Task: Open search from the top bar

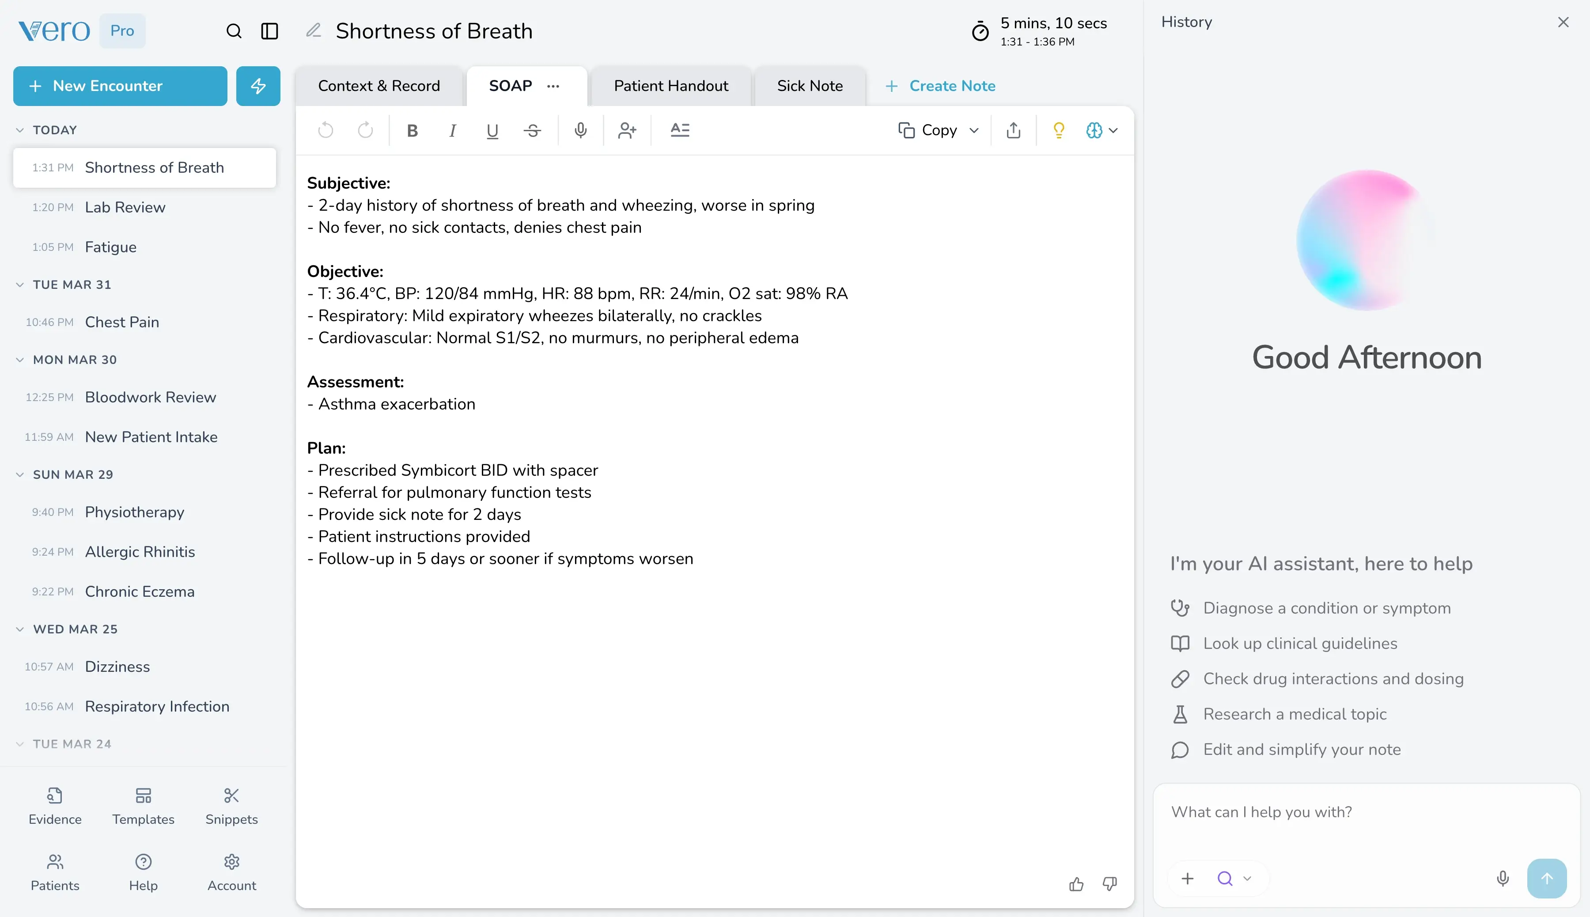Action: click(x=234, y=30)
